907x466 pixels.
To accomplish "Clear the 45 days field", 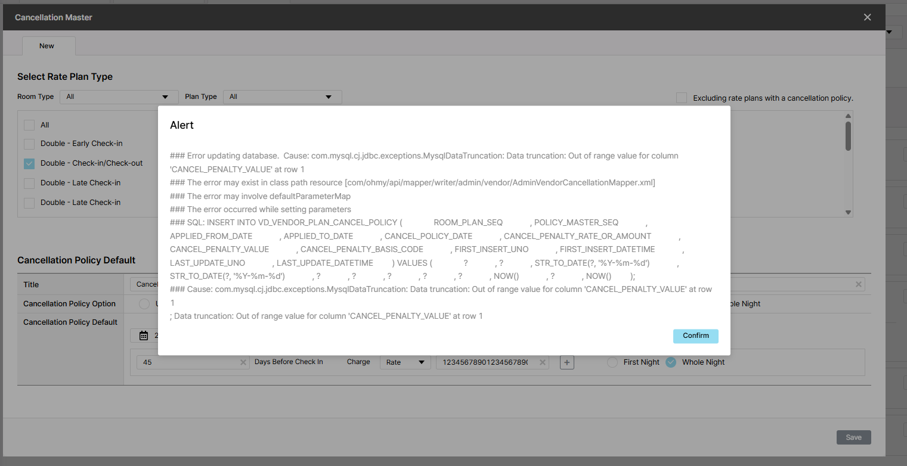I will pyautogui.click(x=243, y=362).
